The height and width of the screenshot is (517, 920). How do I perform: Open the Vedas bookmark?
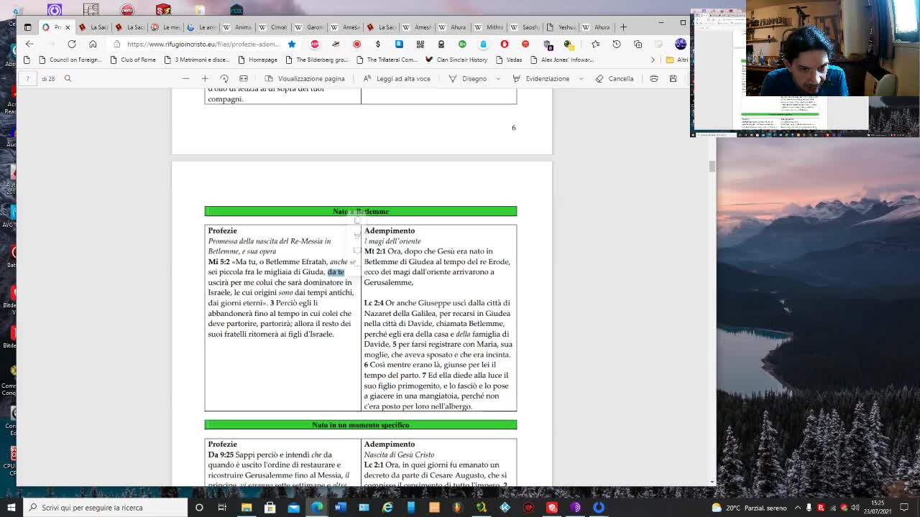pos(509,60)
